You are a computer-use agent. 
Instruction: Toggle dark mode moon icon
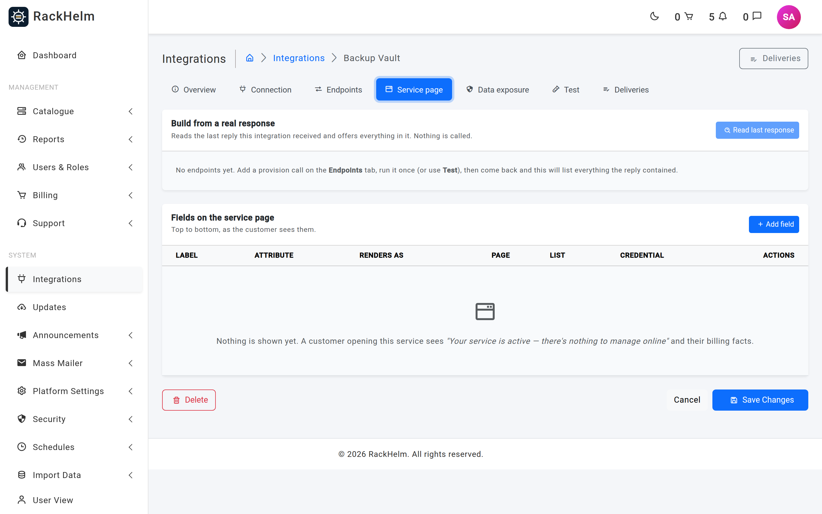654,16
